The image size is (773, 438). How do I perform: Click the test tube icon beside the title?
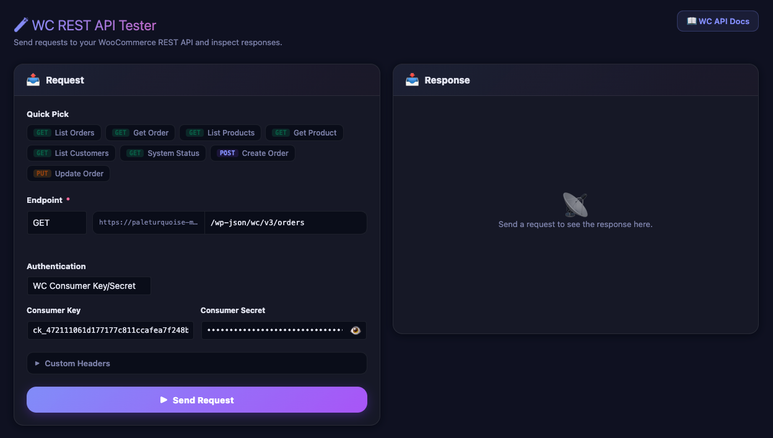(21, 25)
